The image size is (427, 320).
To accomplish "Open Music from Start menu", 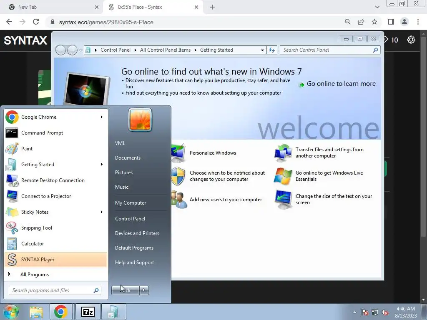I will point(122,187).
